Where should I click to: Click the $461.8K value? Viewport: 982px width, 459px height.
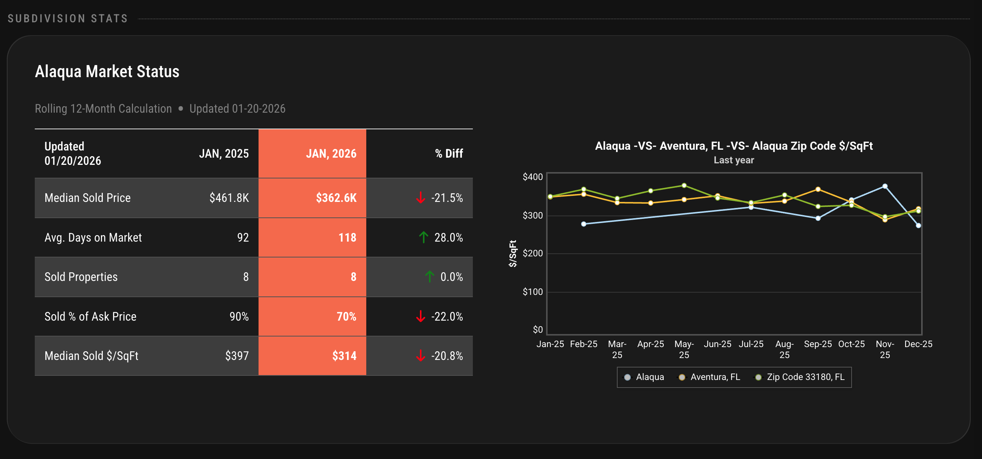coord(229,197)
